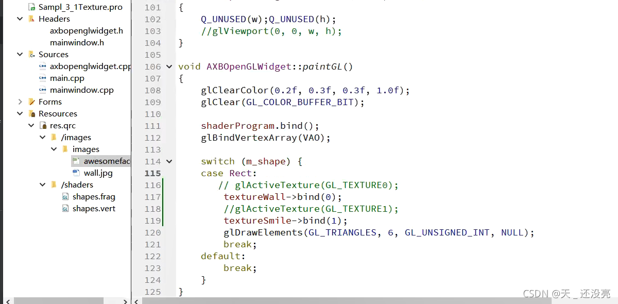The image size is (618, 304).
Task: Select wall.jpg resource file
Action: click(x=98, y=173)
